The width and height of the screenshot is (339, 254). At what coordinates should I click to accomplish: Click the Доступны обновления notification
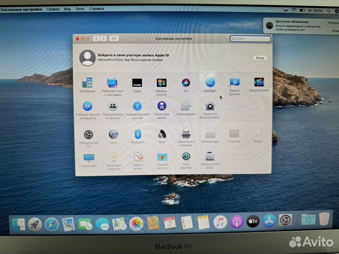(300, 26)
